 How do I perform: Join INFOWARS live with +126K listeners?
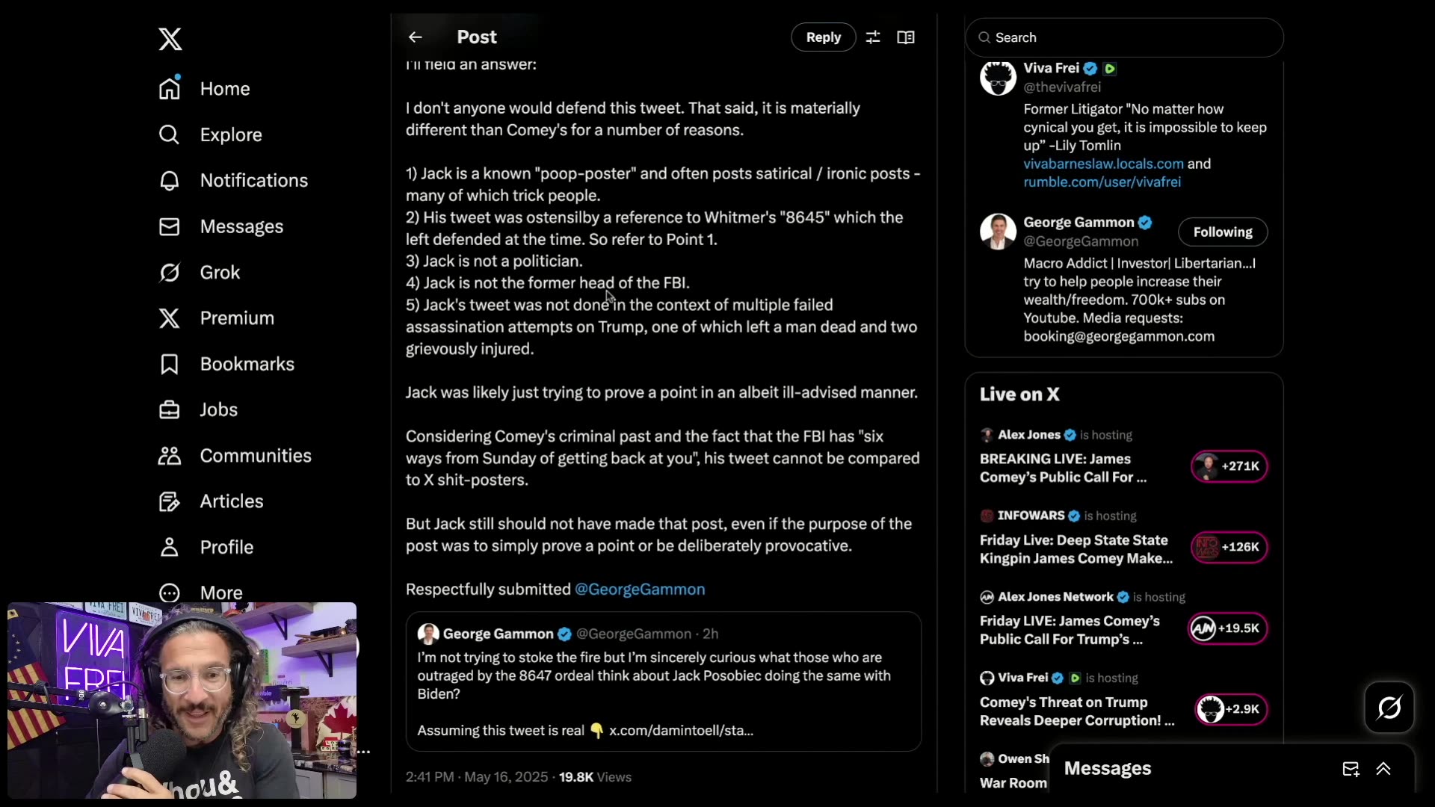[1229, 547]
